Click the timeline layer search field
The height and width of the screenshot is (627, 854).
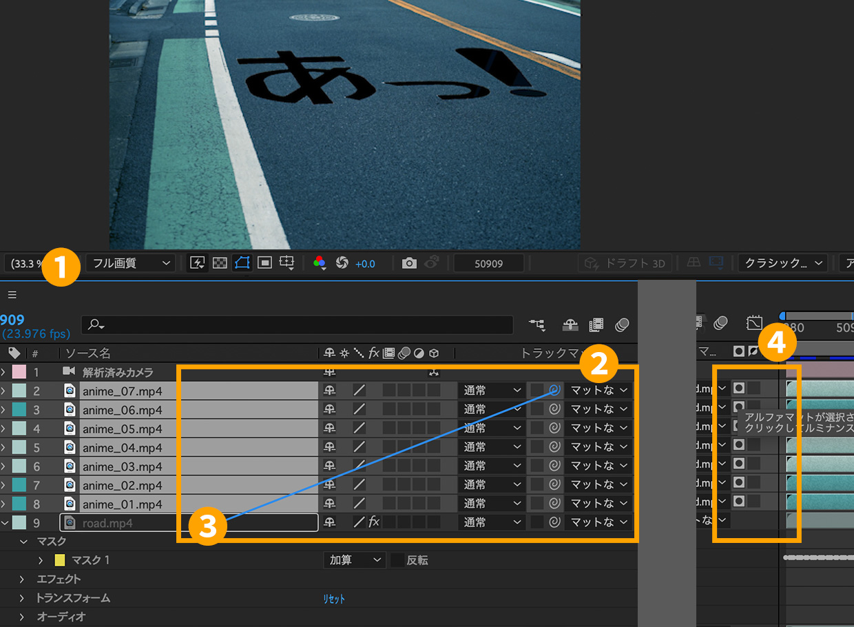click(297, 325)
